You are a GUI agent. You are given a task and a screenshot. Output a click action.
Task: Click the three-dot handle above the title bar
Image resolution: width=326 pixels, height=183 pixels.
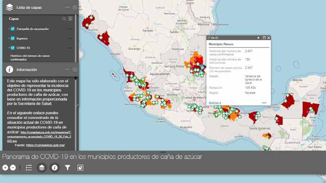pyautogui.click(x=163, y=152)
